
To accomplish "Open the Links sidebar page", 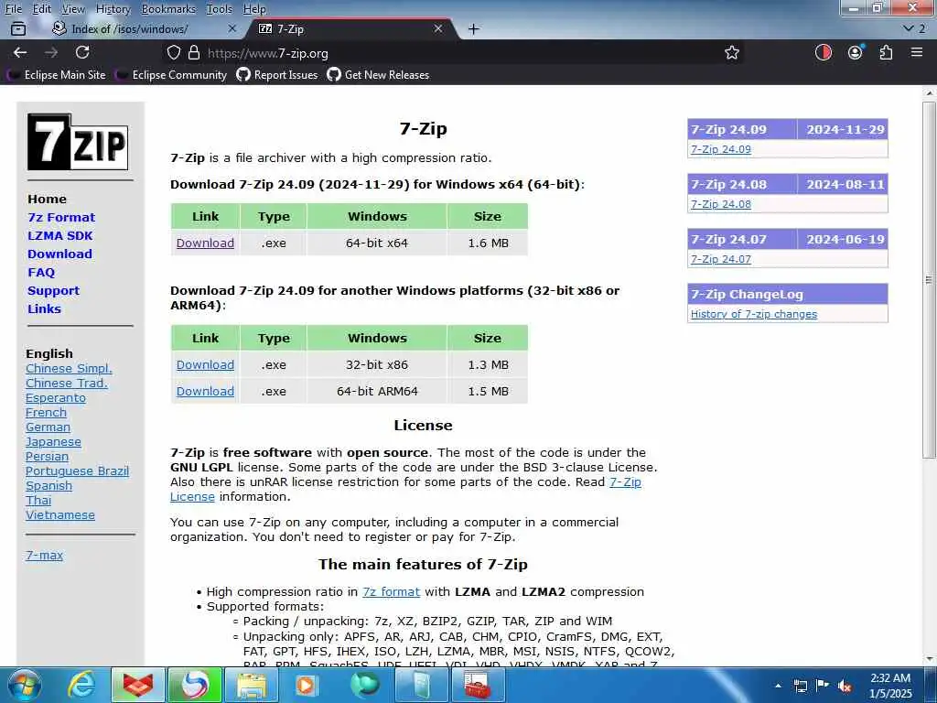I will pos(44,308).
